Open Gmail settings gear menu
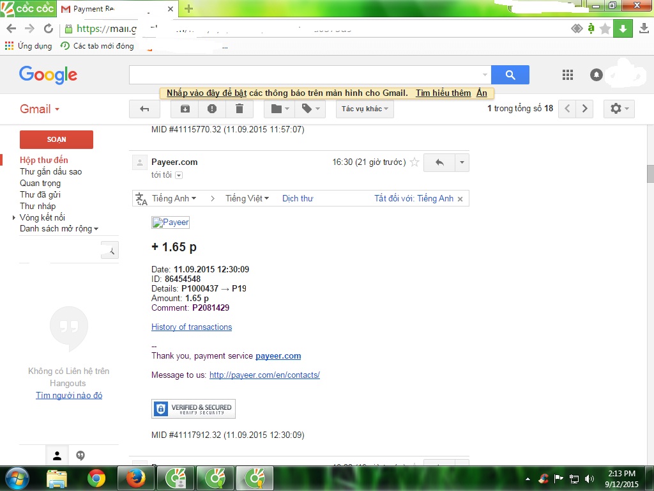Screen dimensions: 654x491 coord(619,109)
